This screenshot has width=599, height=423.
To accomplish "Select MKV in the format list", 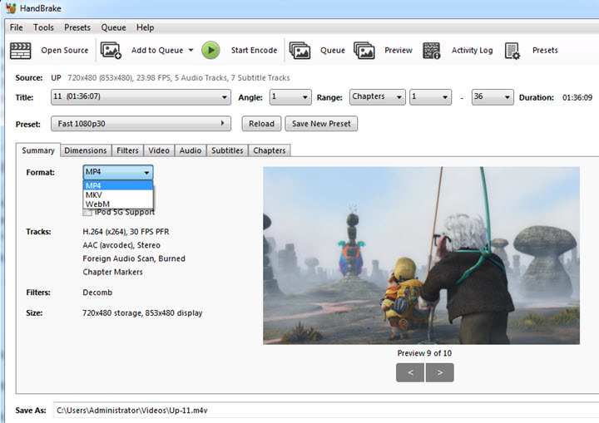I will 117,194.
